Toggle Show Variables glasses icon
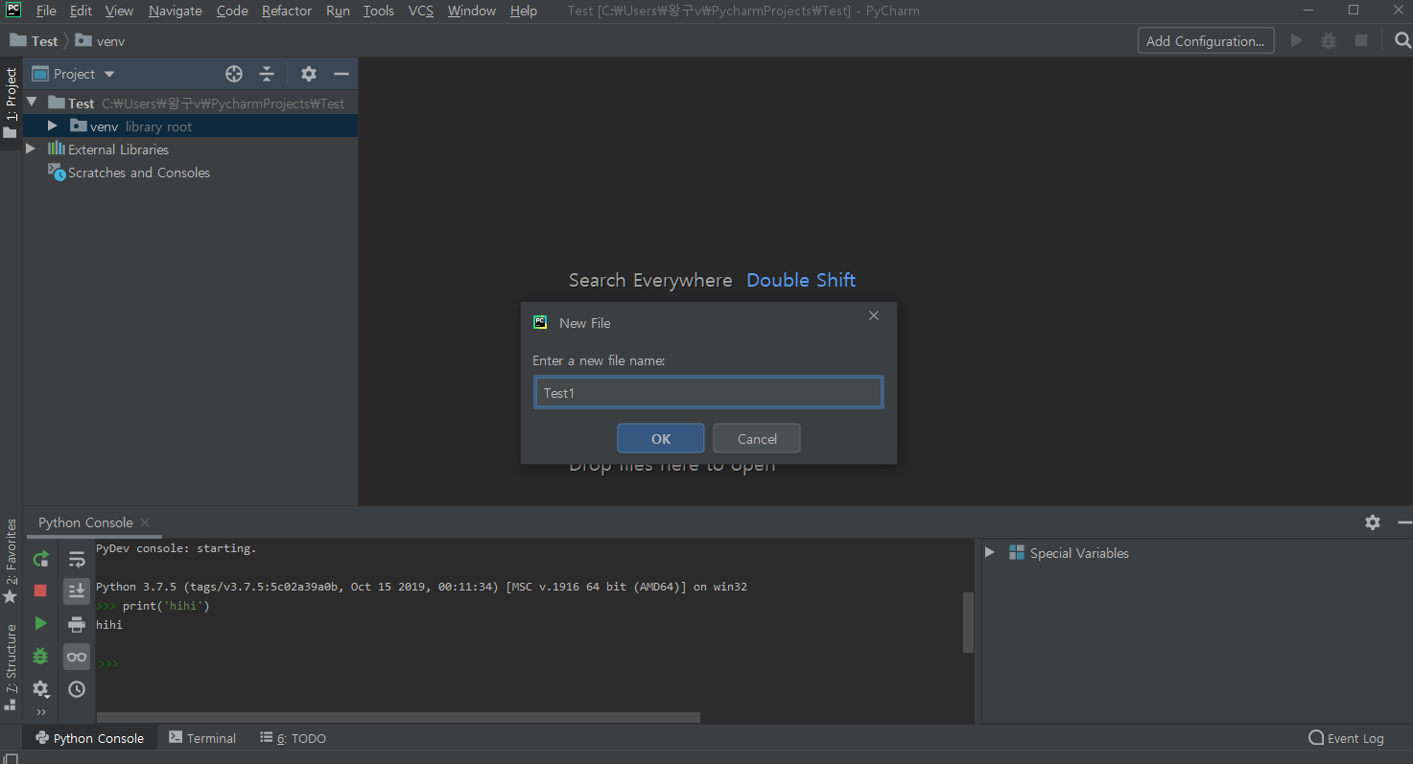 (77, 657)
